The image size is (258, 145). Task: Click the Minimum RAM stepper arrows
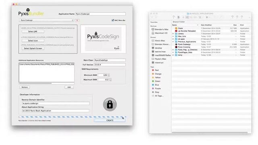tap(109, 75)
